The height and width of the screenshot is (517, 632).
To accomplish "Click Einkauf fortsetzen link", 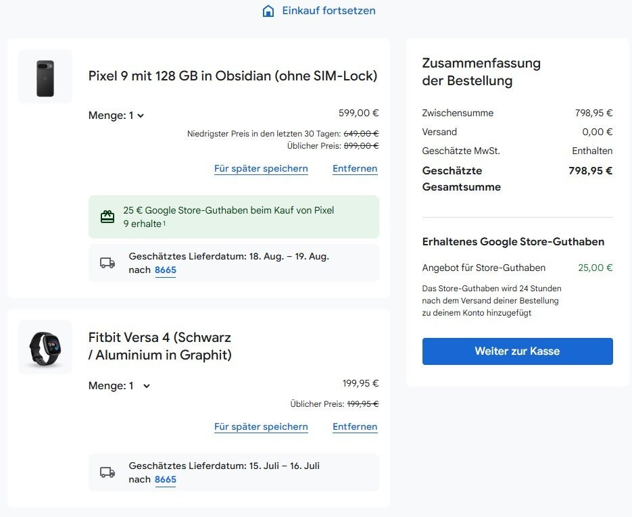I will [x=329, y=11].
